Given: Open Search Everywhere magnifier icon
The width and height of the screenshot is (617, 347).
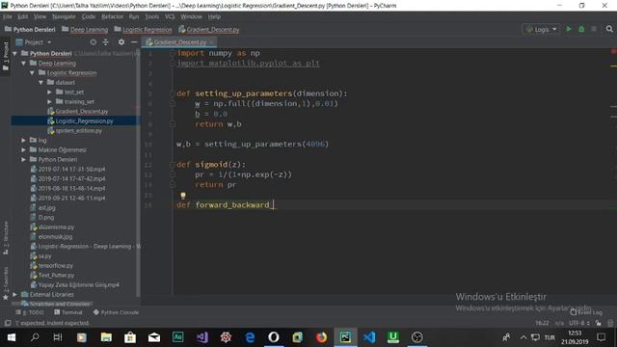Looking at the screenshot, I should pyautogui.click(x=609, y=29).
